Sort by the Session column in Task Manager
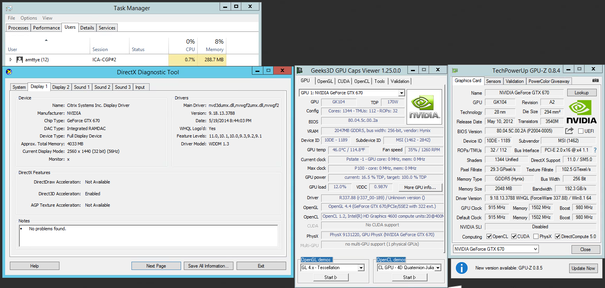Viewport: 605px width, 288px height. click(x=109, y=45)
